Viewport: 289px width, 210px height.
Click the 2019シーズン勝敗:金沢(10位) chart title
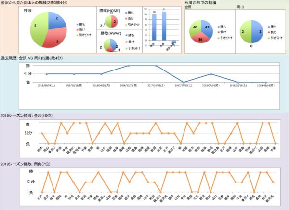pos(25,116)
